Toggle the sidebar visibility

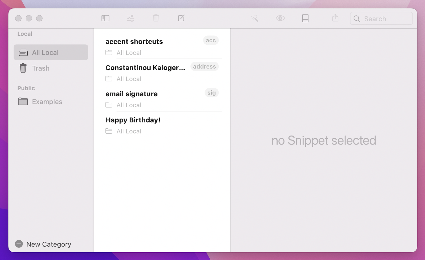click(x=105, y=18)
